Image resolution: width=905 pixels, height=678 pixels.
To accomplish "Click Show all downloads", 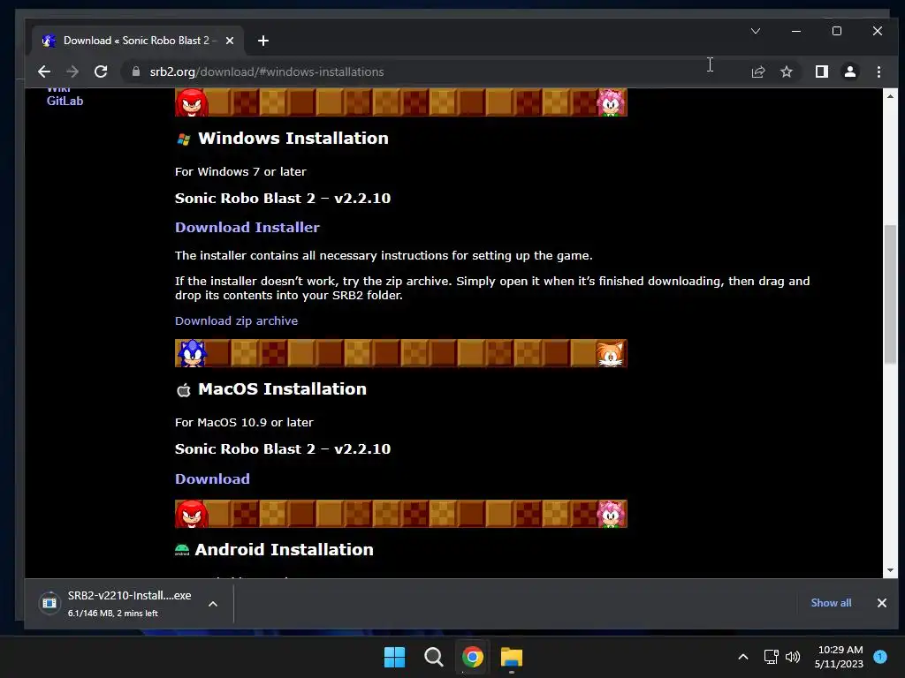I will [x=831, y=602].
